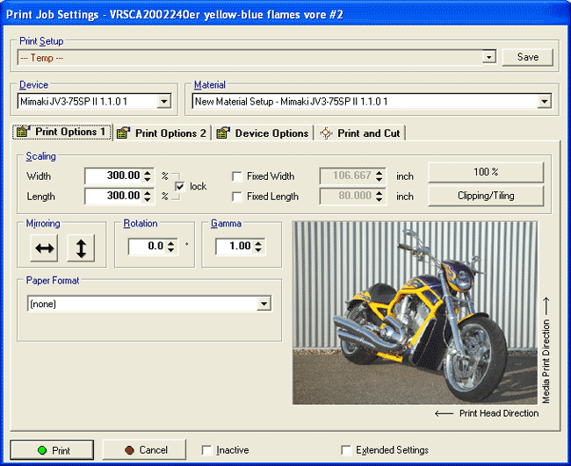Decrease Length scaling with down arrow

point(148,200)
